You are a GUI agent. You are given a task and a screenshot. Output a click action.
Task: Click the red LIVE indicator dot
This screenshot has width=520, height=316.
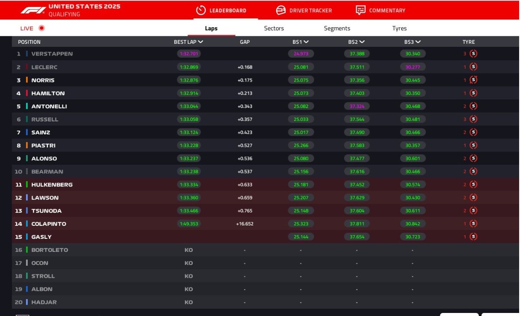point(42,28)
